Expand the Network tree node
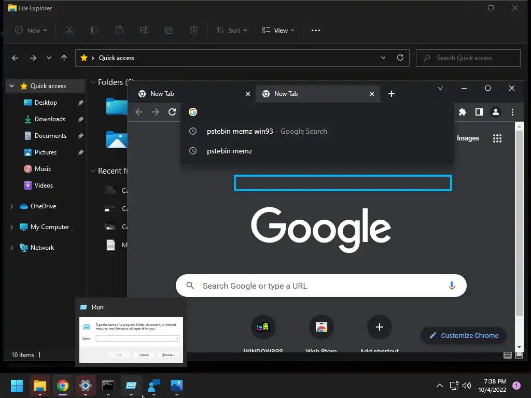Screen dimensions: 531x398 (12, 248)
